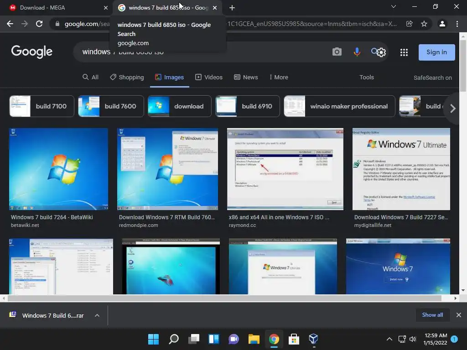Open the tab search dropdown chevron
This screenshot has width=467, height=350.
point(394,6)
